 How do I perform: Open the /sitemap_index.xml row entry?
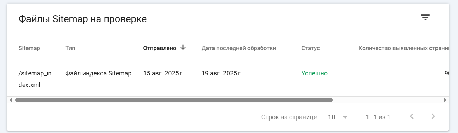35,79
